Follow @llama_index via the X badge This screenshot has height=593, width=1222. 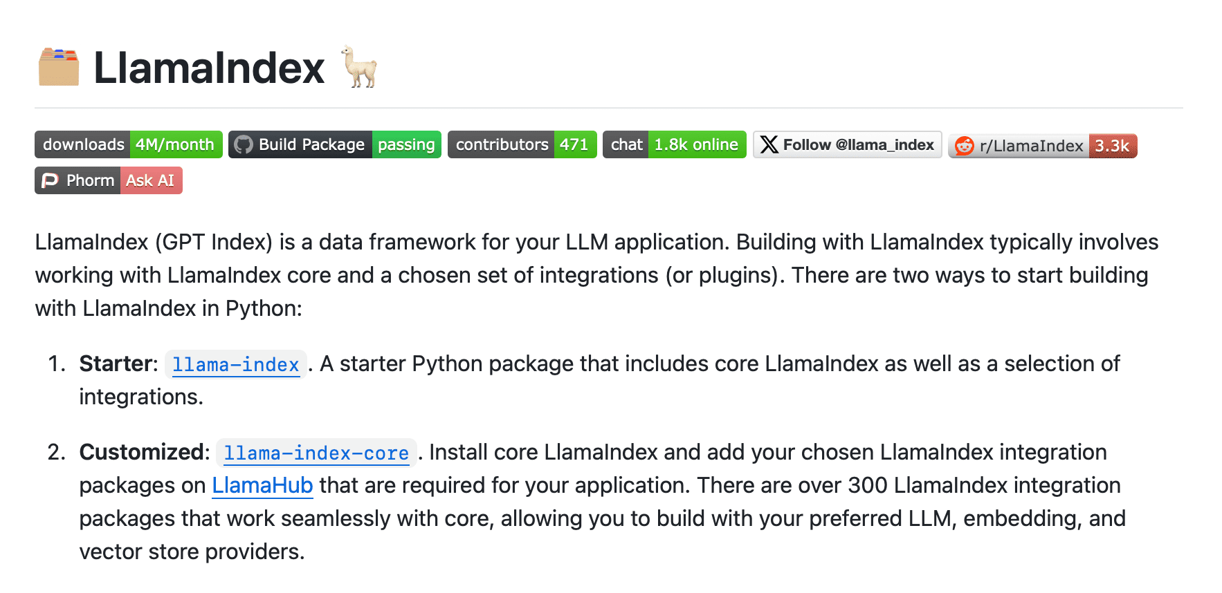click(848, 144)
